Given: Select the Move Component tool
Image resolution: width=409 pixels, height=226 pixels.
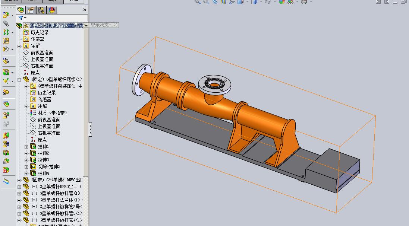Looking at the screenshot, I should point(6,49).
